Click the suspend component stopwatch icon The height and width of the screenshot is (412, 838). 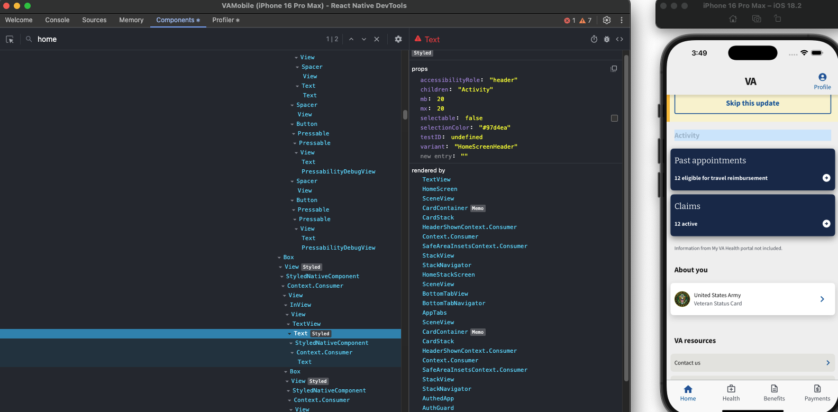point(594,40)
